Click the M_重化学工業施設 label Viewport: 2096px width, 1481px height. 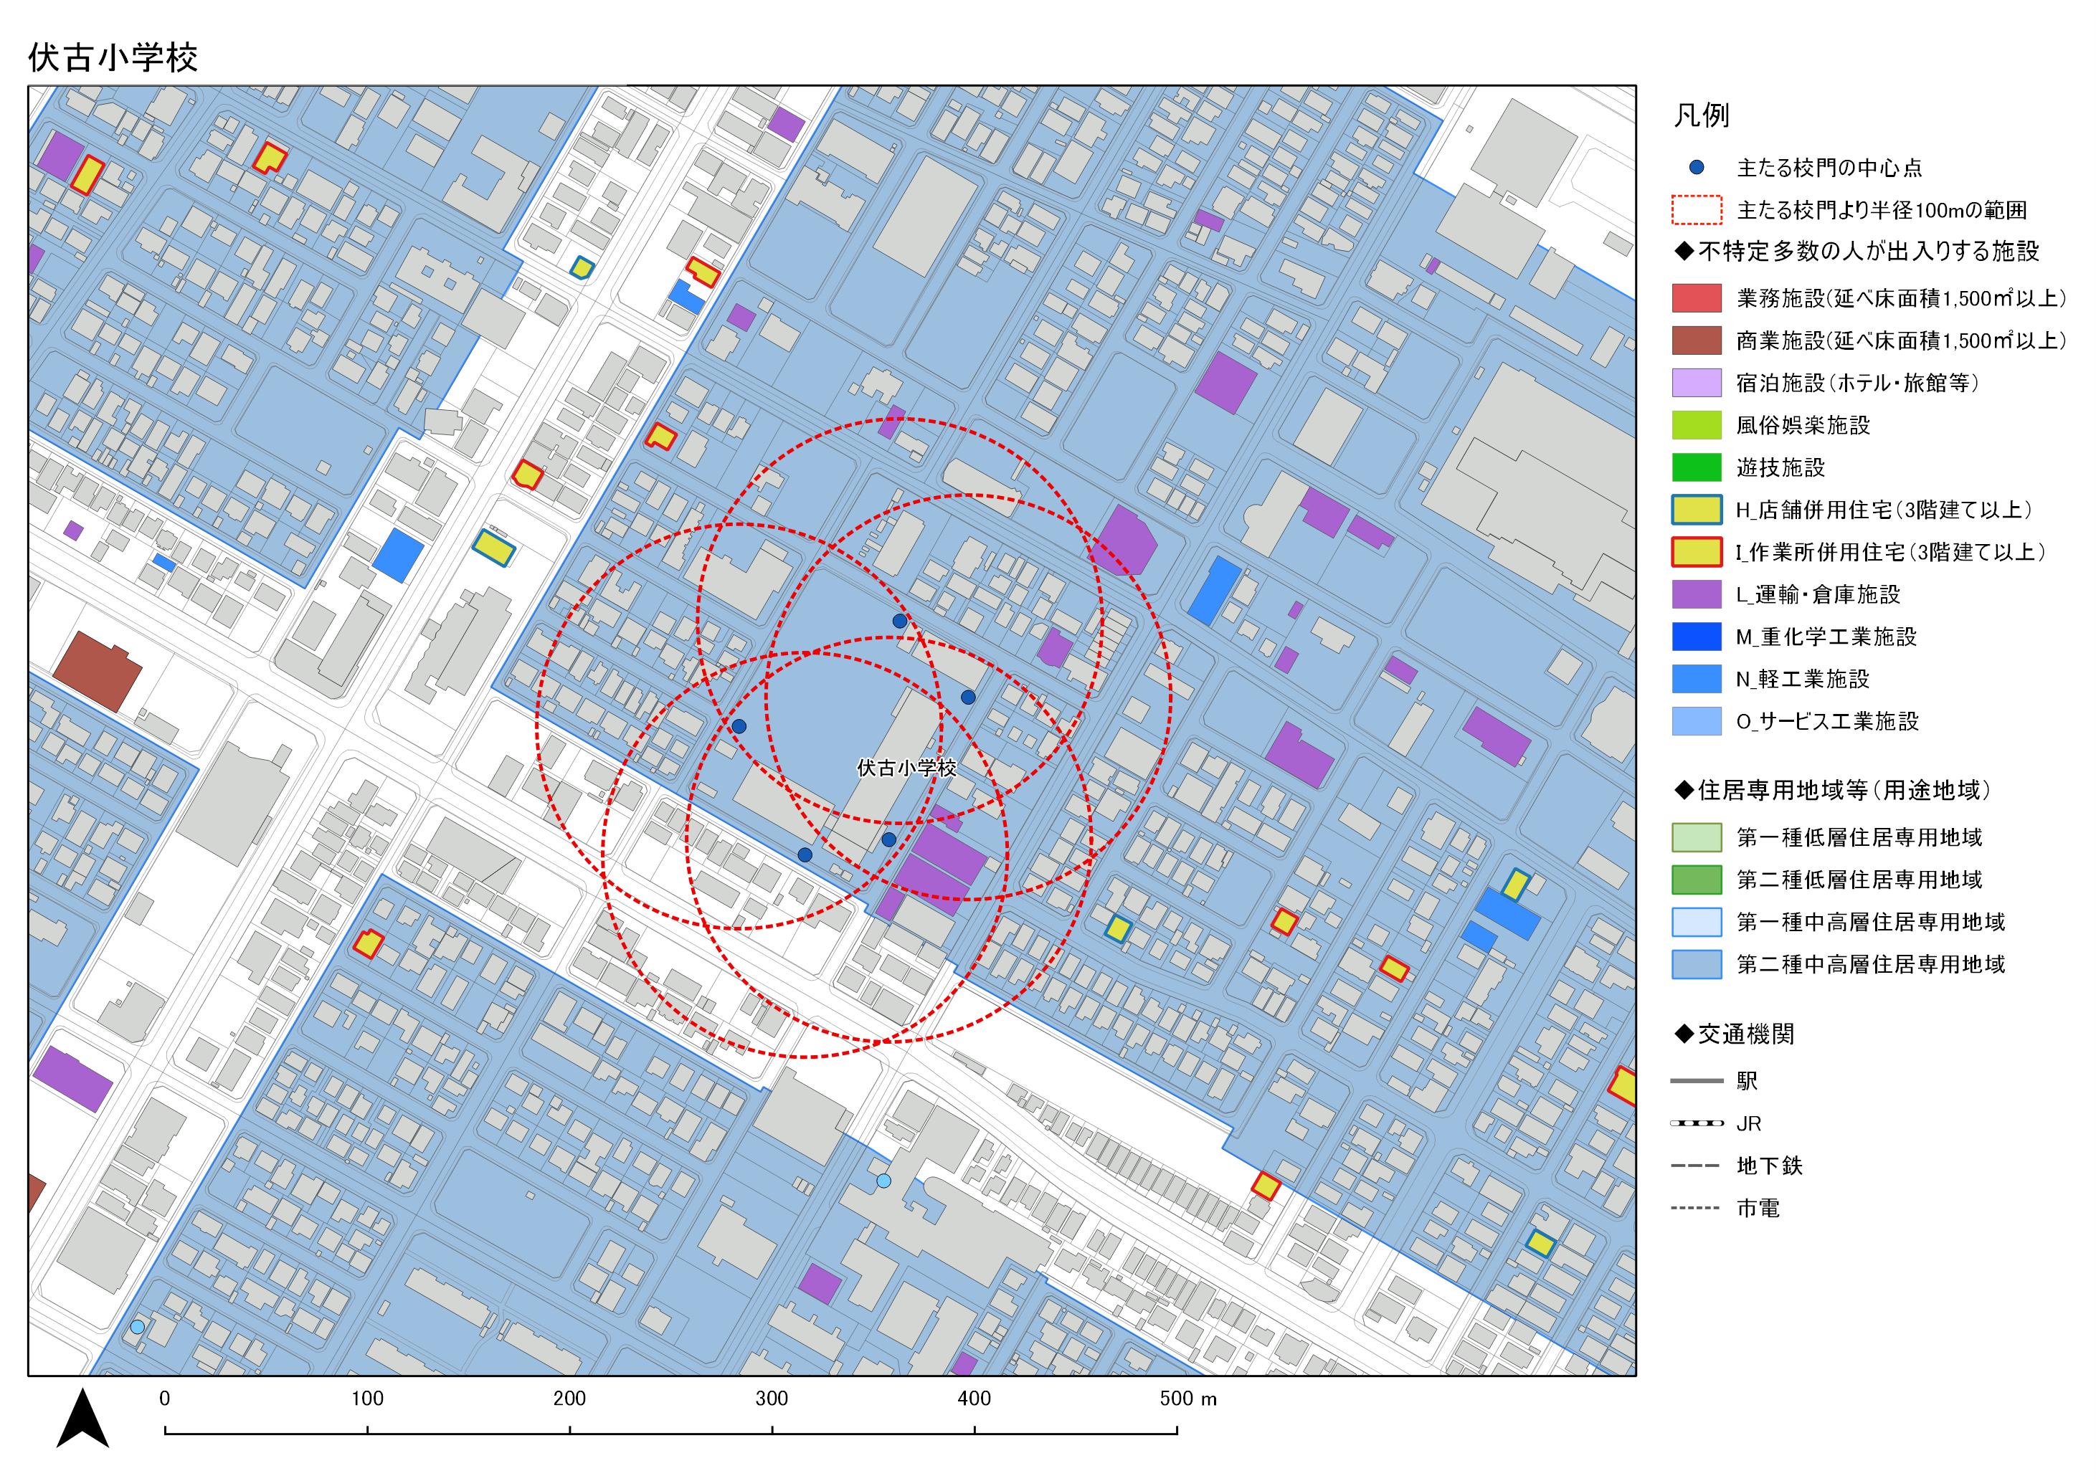pos(1826,637)
